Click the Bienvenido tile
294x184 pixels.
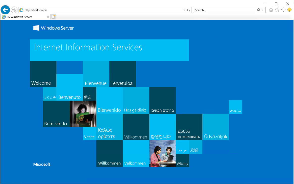(110, 100)
